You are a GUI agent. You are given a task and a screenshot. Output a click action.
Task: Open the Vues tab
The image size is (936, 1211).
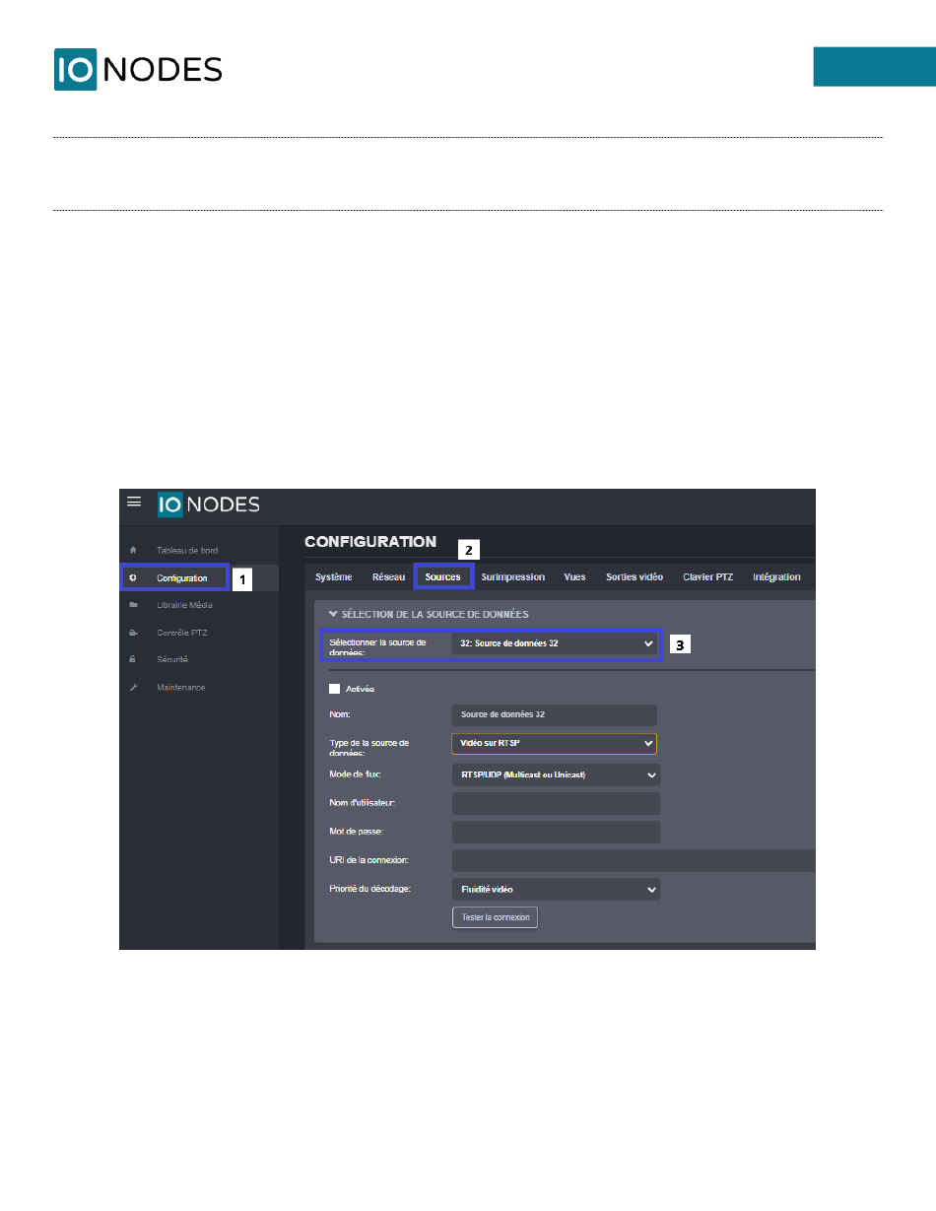coord(574,576)
